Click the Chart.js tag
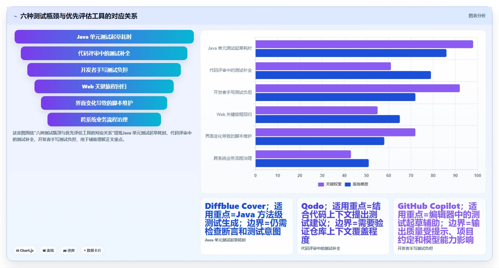 [x=25, y=250]
